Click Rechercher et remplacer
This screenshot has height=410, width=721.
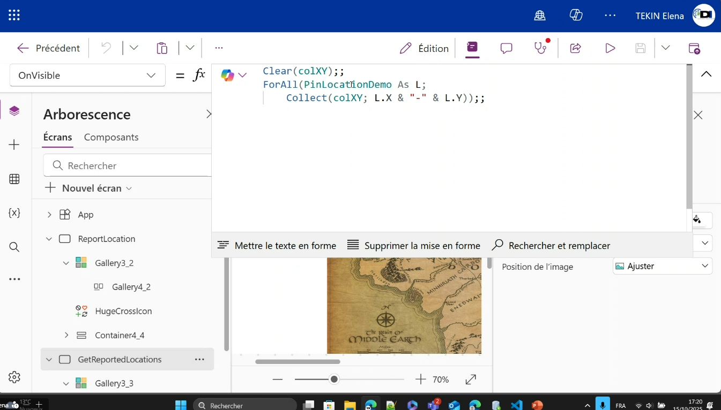click(551, 246)
